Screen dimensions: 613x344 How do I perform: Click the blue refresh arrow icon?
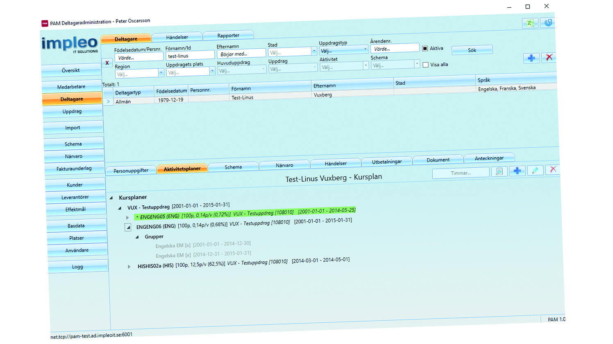548,22
